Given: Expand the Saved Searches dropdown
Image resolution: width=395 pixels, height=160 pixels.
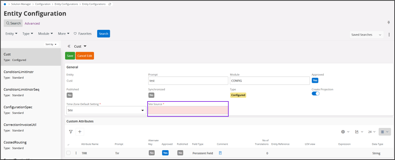Looking at the screenshot, I should pos(366,35).
